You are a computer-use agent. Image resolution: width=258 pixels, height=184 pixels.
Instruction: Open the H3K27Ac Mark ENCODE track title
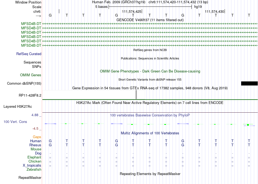click(150, 103)
